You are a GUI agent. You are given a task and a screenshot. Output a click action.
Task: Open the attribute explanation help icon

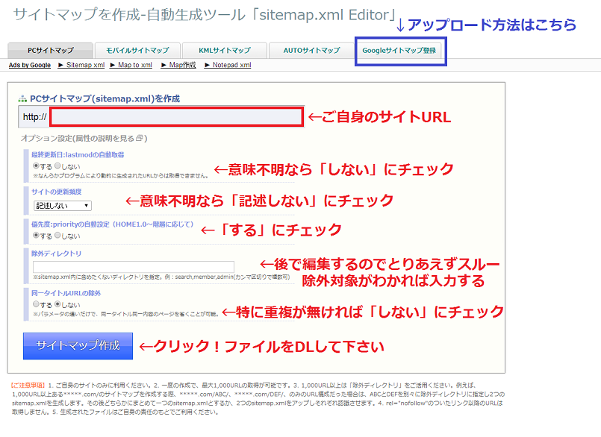[140, 138]
